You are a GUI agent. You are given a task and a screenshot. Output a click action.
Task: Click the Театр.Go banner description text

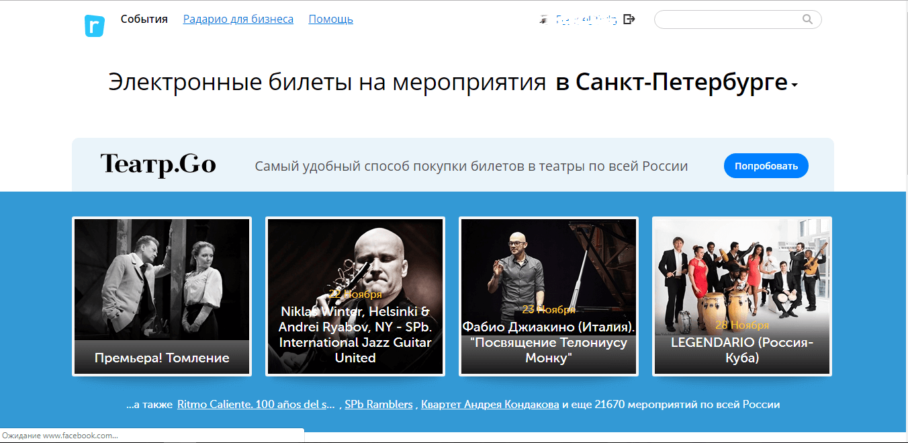coord(471,166)
